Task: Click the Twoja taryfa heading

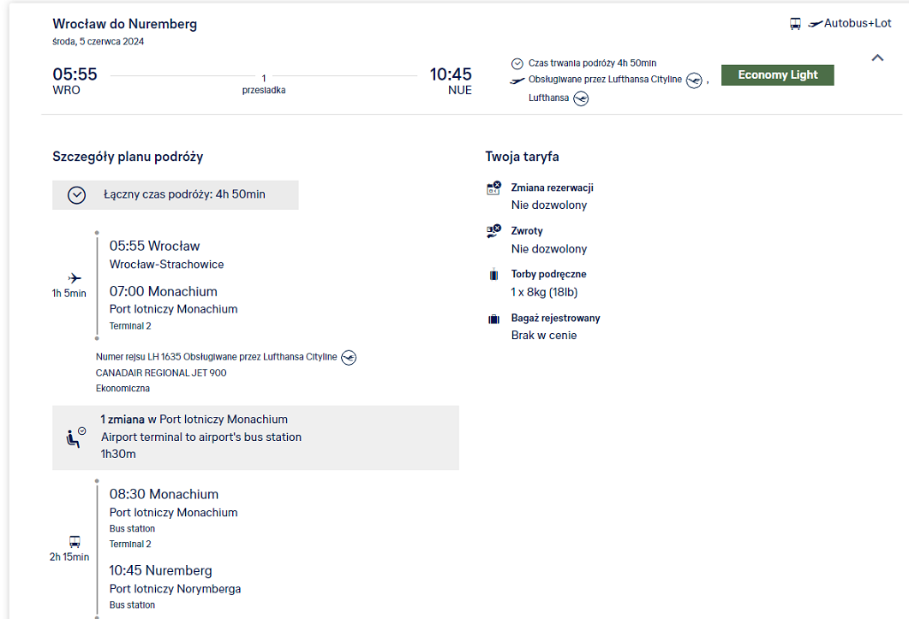Action: tap(523, 157)
